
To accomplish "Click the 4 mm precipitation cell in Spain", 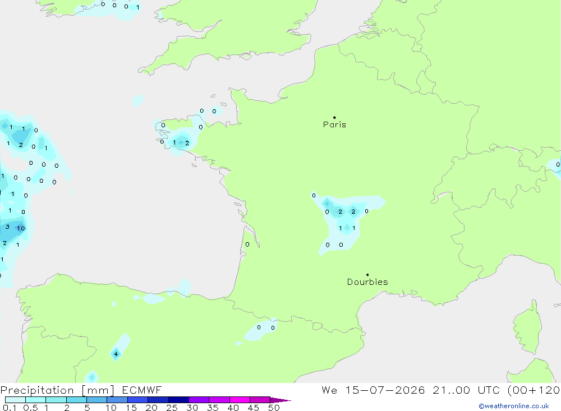I will [116, 354].
